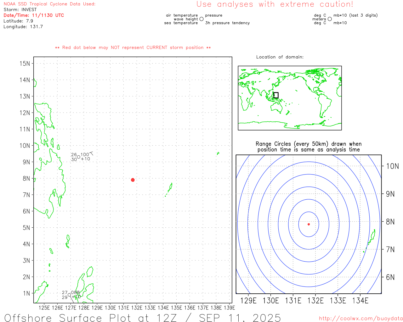The width and height of the screenshot is (403, 322).
Task: Click the 'Location of domain:' caption
Action: pyautogui.click(x=280, y=57)
